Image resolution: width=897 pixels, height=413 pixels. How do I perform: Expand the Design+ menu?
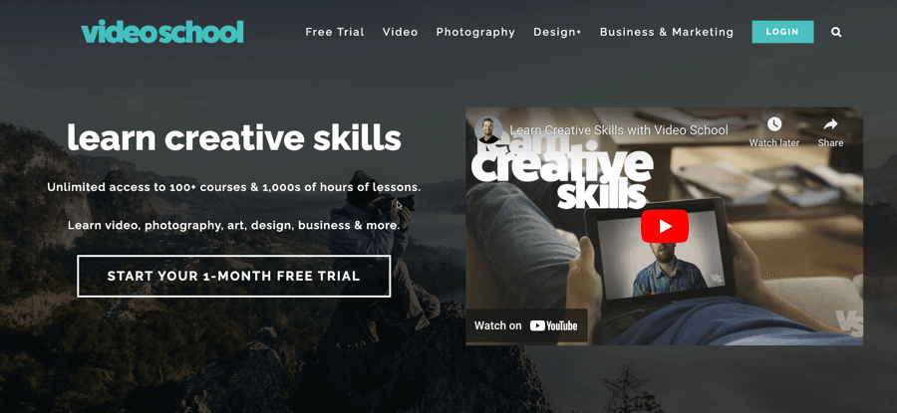[557, 32]
